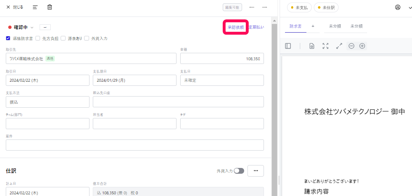Click the 案件 field
The width and height of the screenshot is (412, 196).
click(135, 145)
